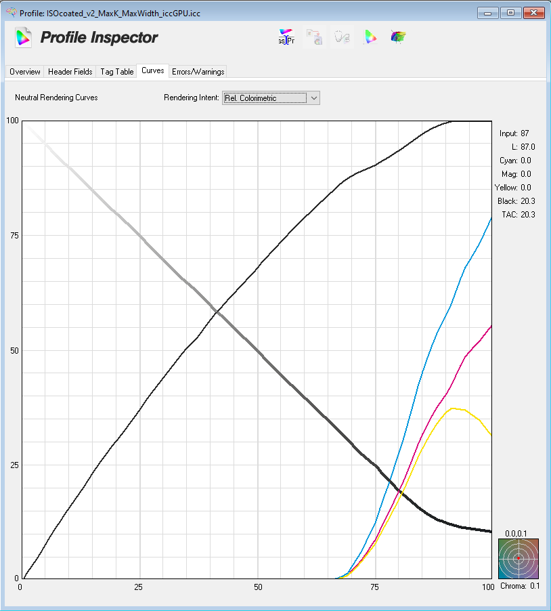This screenshot has width=551, height=611.
Task: Click the x-axis label 50
Action: coord(258,587)
